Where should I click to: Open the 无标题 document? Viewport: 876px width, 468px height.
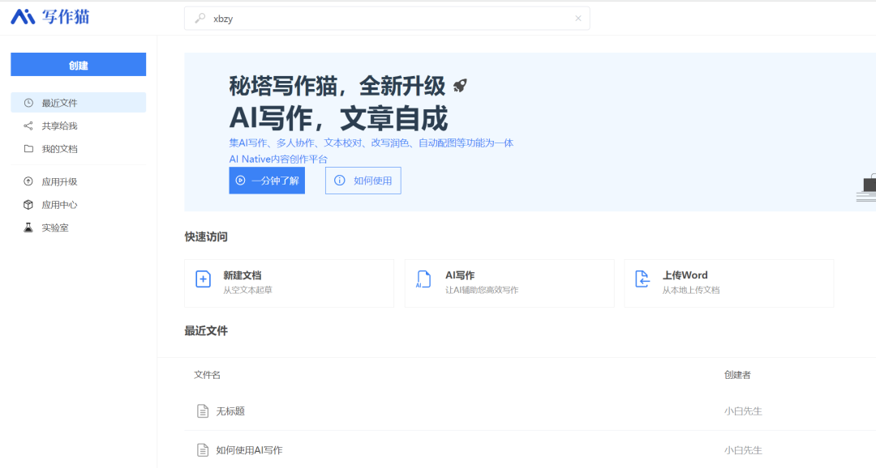[x=230, y=411]
